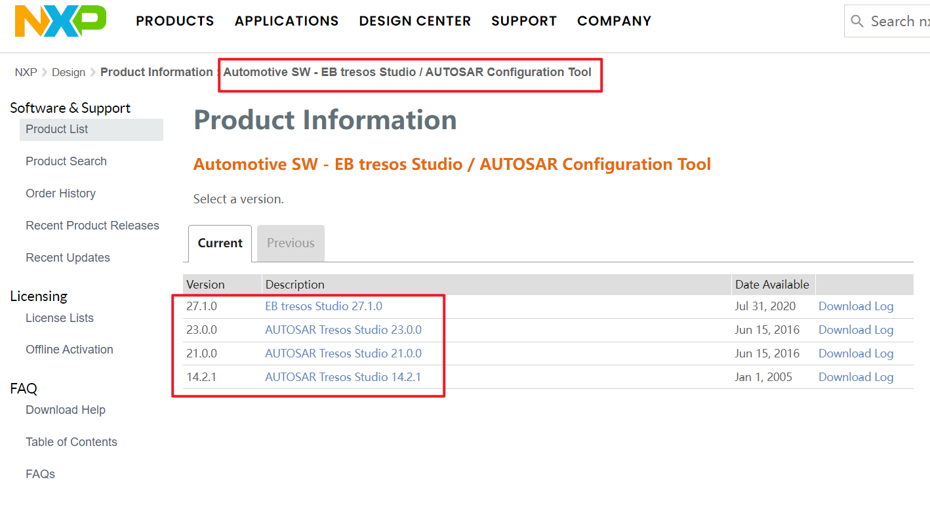The image size is (930, 505).
Task: Open AUTOSAR Tresos Studio 23.0.0
Action: coord(344,329)
